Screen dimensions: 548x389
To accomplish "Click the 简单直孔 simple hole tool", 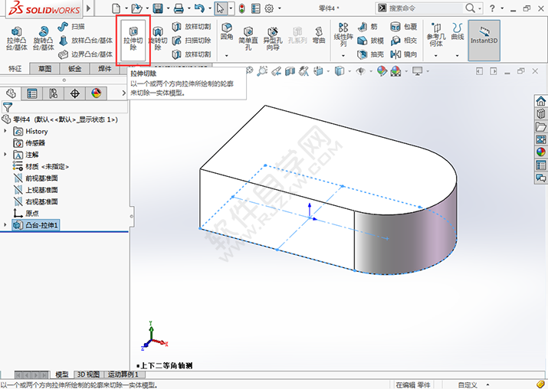I will click(x=248, y=38).
